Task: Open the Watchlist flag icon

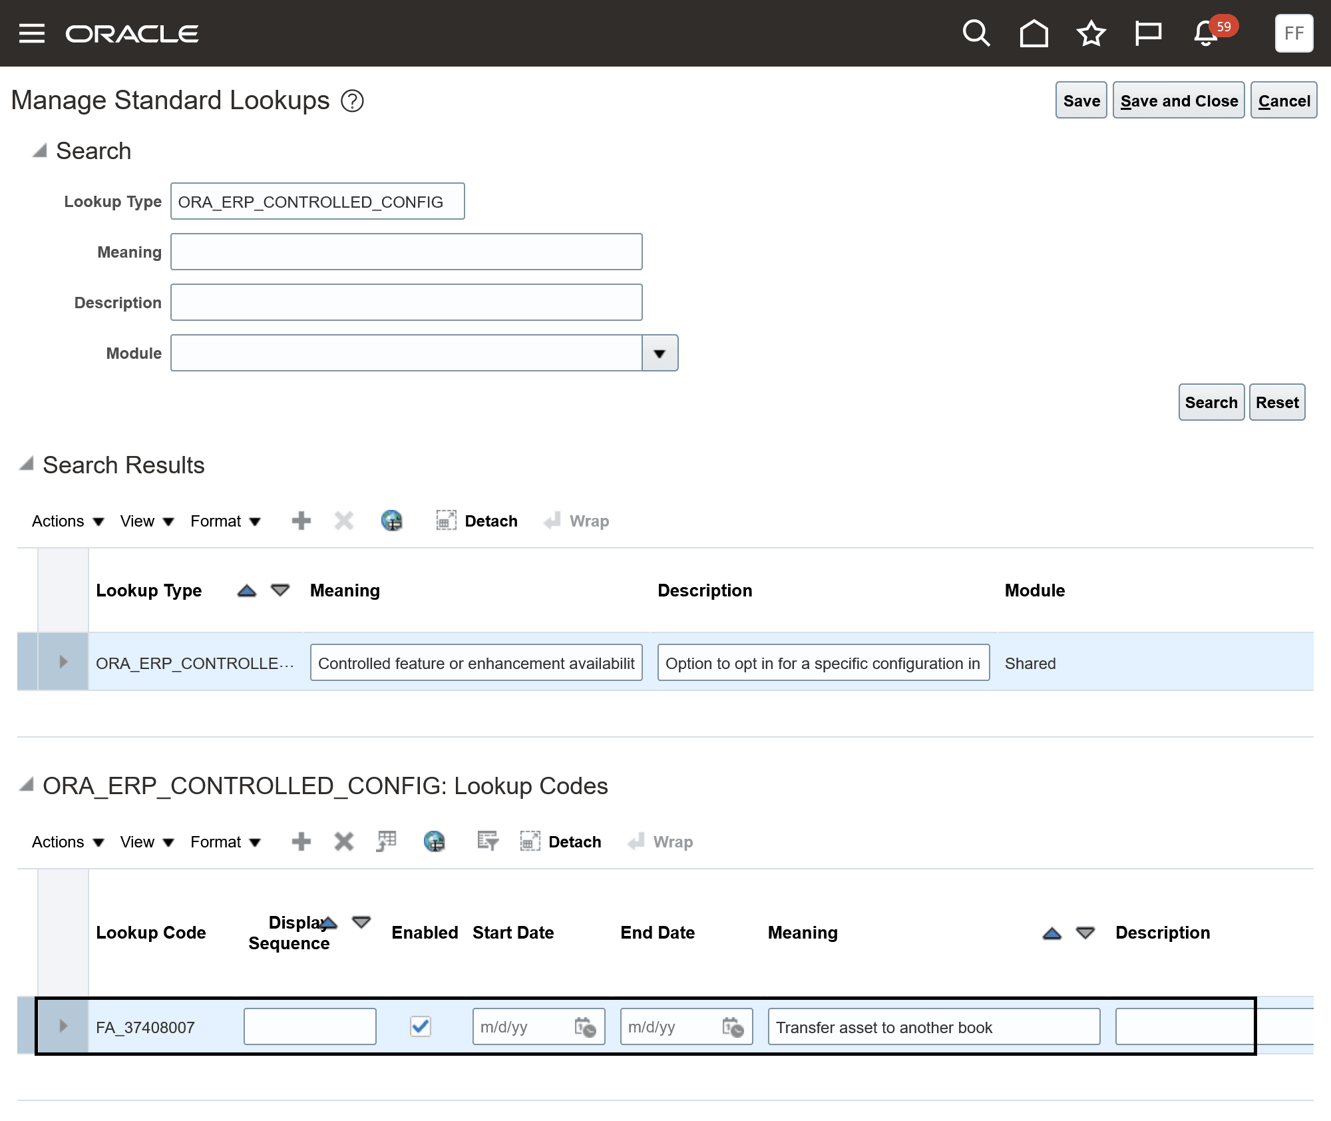Action: coord(1148,33)
